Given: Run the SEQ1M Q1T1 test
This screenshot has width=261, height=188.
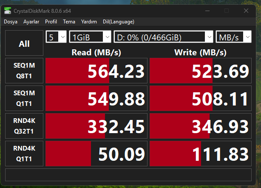Looking at the screenshot, I should [24, 98].
